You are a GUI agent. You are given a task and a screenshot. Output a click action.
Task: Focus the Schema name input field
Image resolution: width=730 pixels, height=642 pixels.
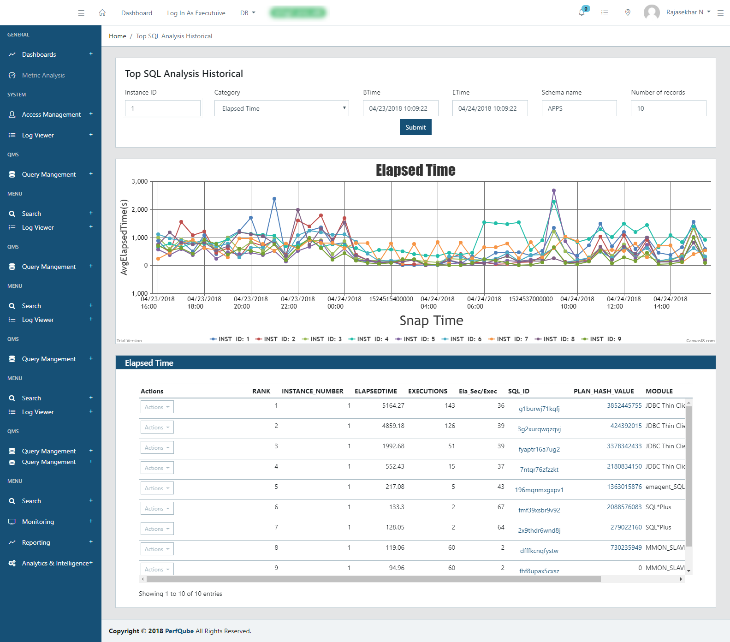[x=579, y=108]
